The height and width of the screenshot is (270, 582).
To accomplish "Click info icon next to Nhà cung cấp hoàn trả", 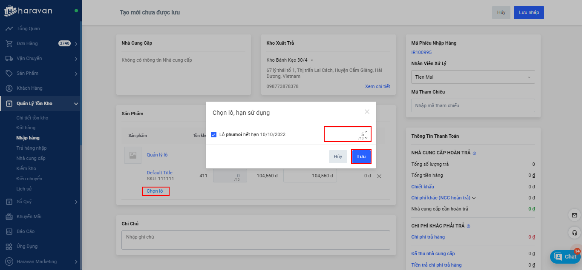I will [474, 153].
